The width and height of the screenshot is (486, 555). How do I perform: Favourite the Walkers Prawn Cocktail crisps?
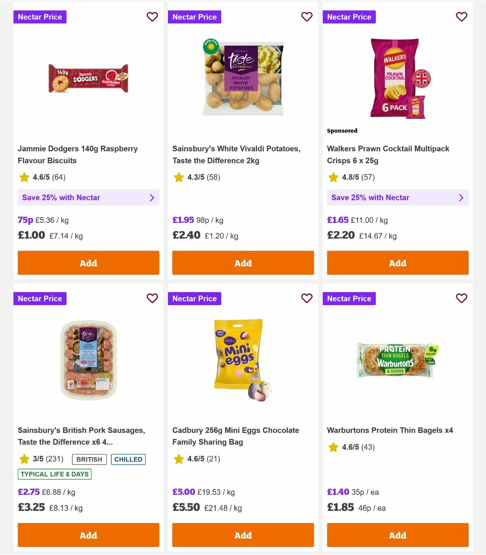(x=462, y=17)
